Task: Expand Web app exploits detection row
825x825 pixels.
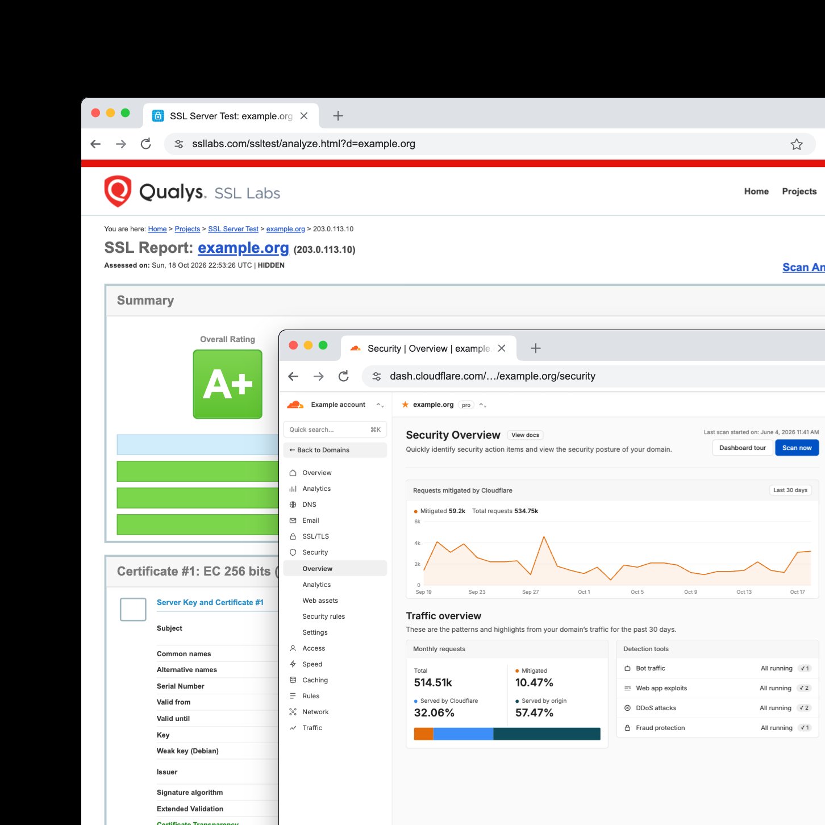Action: point(718,688)
